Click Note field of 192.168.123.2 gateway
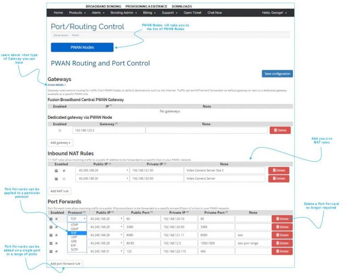343x277 pixels. pos(206,130)
